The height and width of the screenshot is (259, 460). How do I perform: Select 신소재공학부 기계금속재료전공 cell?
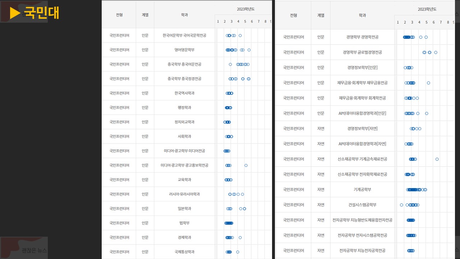[362, 159]
